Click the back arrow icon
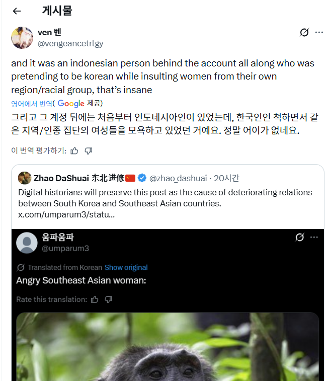The width and height of the screenshot is (325, 381). pos(17,11)
